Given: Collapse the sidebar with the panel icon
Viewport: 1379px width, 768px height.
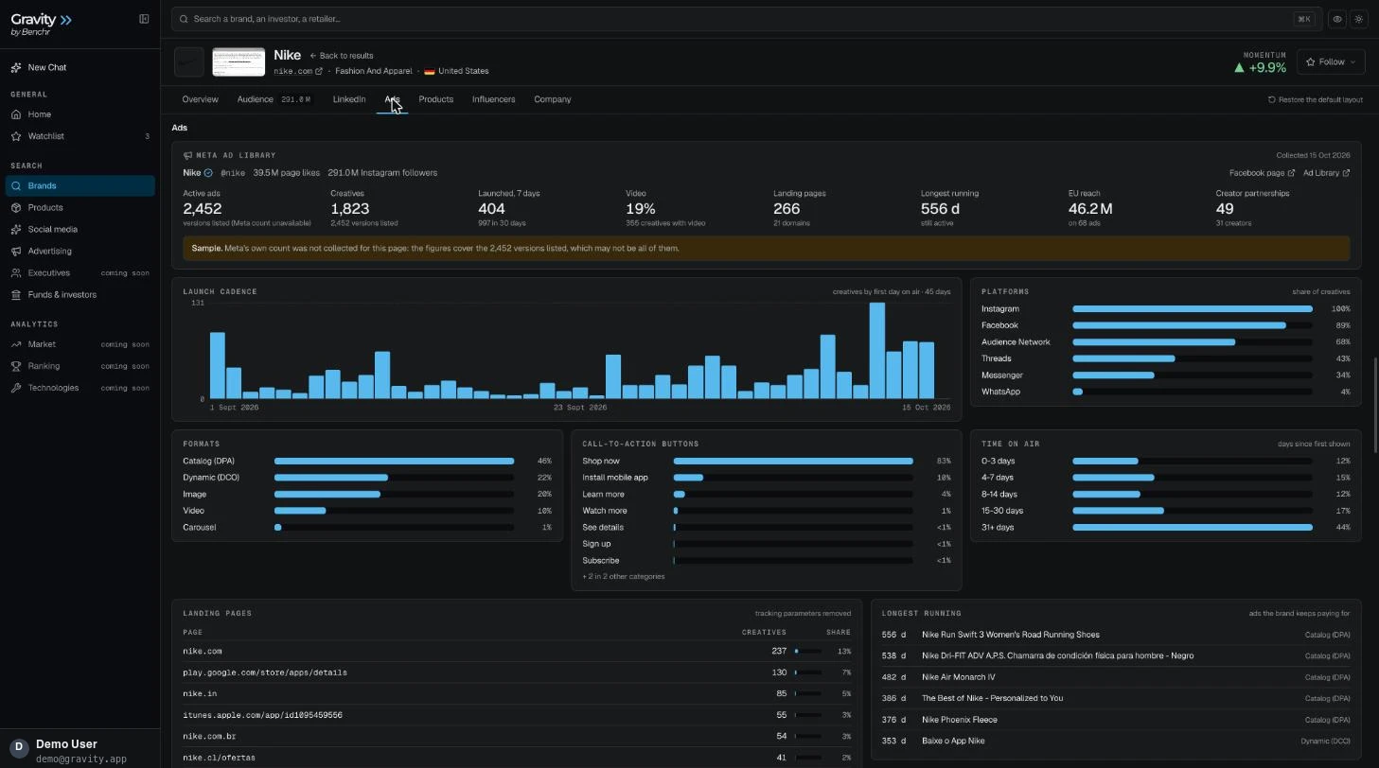Looking at the screenshot, I should click(x=144, y=19).
